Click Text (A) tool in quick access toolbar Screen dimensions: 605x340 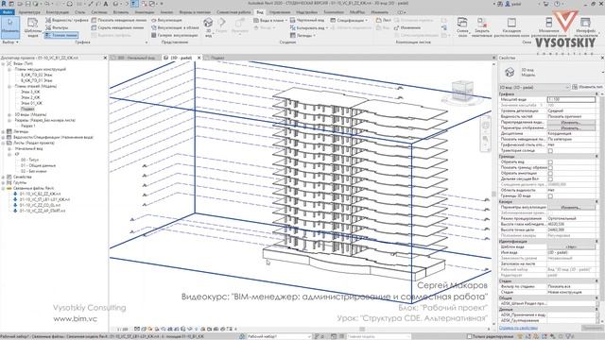pos(106,4)
